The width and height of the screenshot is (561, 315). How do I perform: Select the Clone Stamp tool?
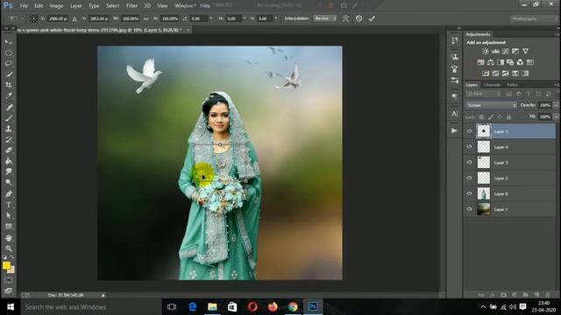8,129
